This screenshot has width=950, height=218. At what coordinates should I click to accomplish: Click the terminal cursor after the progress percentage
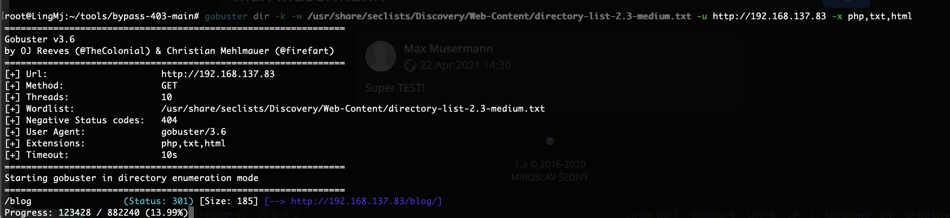[191, 213]
